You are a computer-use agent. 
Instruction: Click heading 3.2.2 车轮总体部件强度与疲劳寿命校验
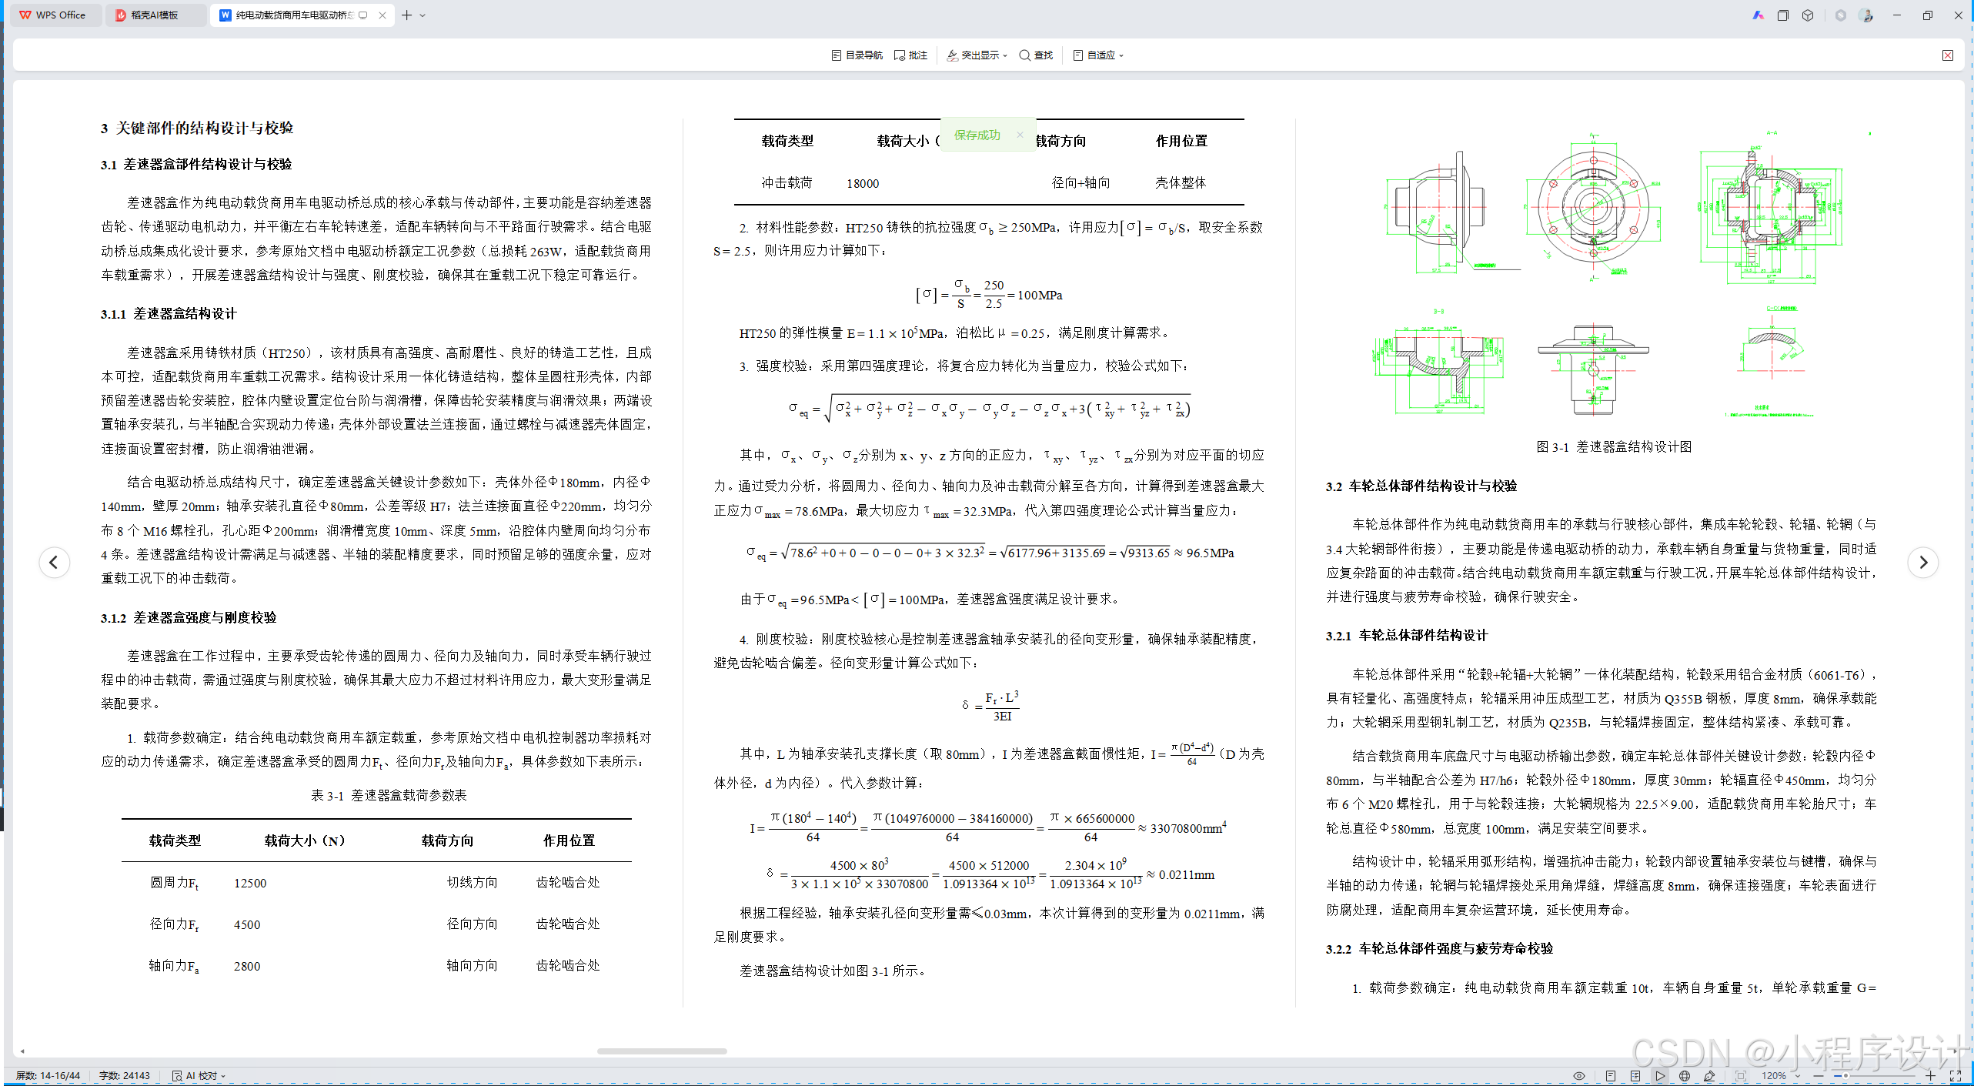pyautogui.click(x=1439, y=949)
